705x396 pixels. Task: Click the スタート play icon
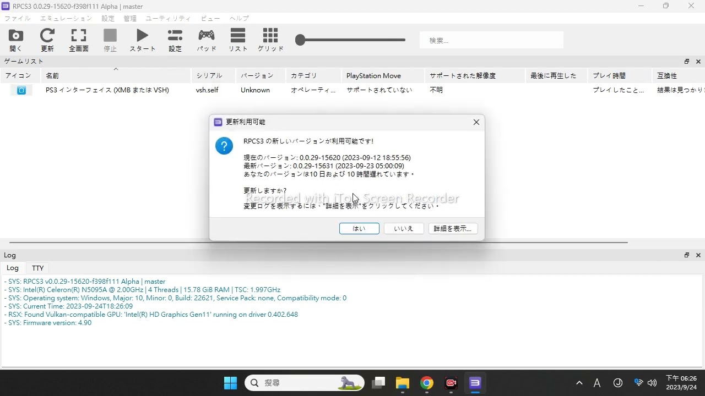pos(143,40)
